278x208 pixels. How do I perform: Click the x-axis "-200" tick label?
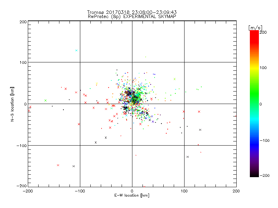coord(28,191)
